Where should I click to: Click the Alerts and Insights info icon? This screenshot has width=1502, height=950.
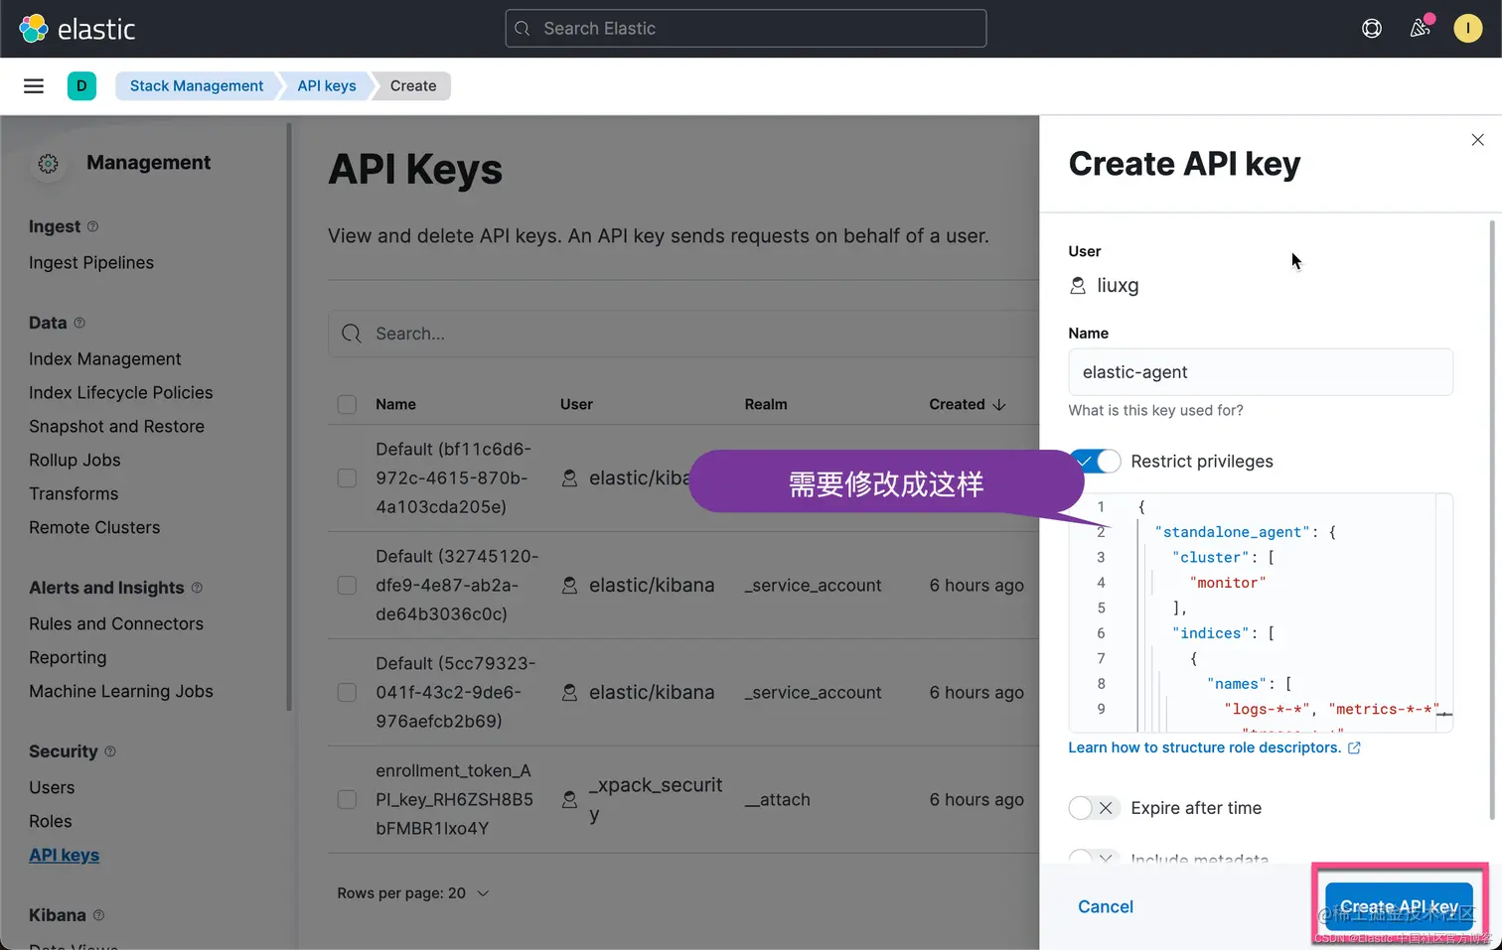click(x=197, y=588)
